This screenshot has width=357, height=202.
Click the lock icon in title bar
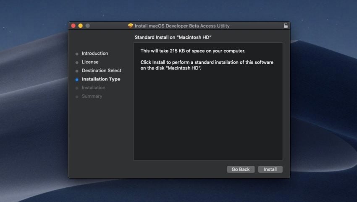point(286,26)
